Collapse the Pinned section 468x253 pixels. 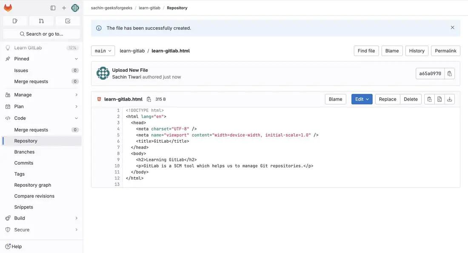pyautogui.click(x=42, y=59)
